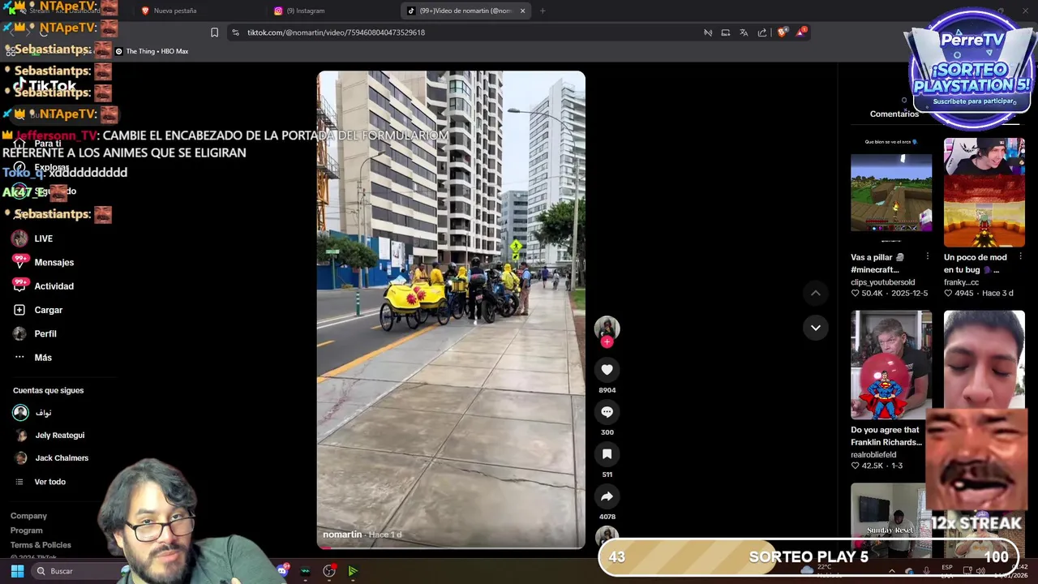This screenshot has height=584, width=1038.
Task: View site information icon in address bar
Action: pos(235,32)
